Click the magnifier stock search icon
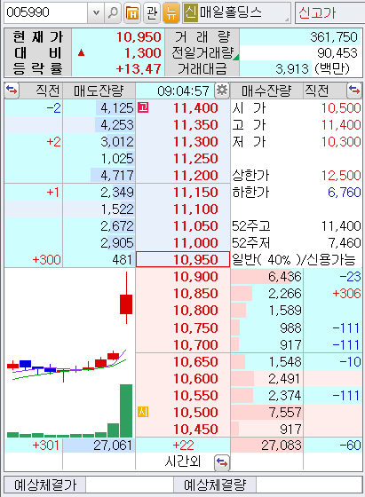 [113, 12]
